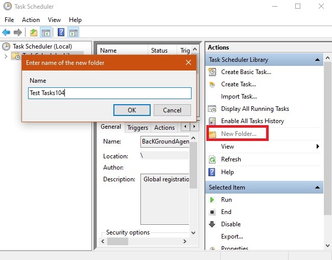
Task: Click New Folder... action
Action: 239,134
